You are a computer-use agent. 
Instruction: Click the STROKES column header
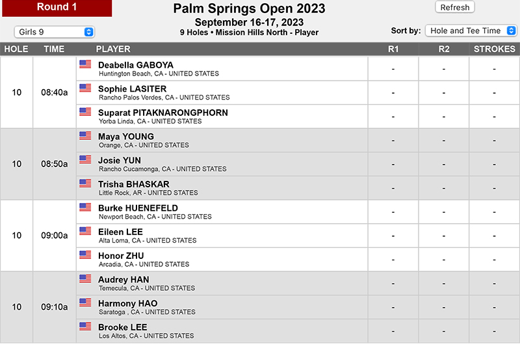[x=494, y=49]
